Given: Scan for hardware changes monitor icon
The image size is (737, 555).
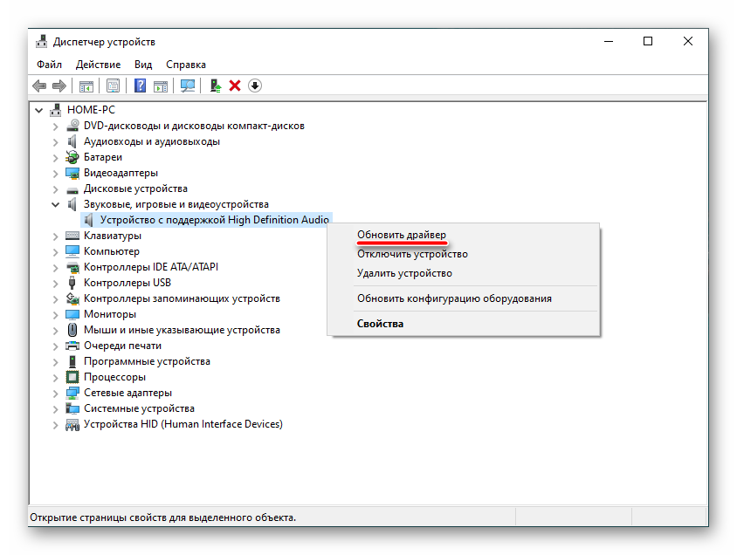Looking at the screenshot, I should click(x=188, y=86).
